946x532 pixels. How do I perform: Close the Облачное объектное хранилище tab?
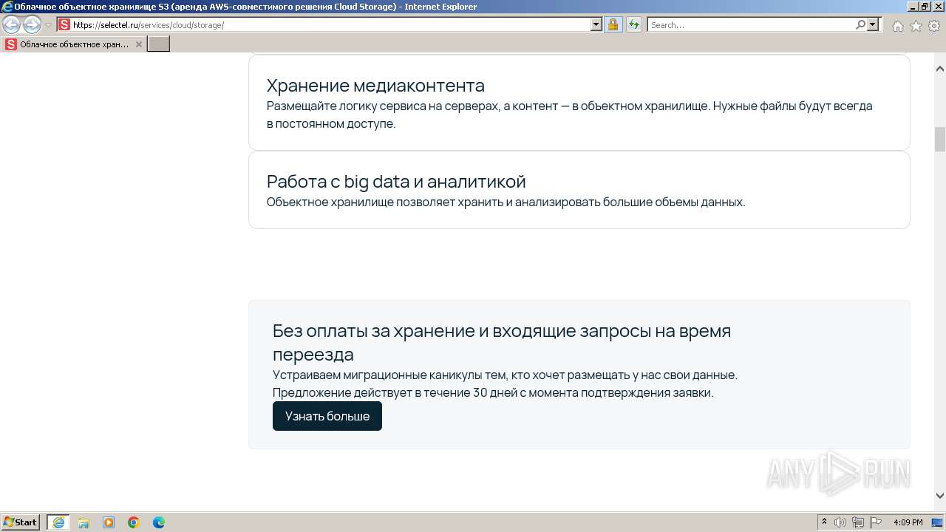click(x=138, y=44)
